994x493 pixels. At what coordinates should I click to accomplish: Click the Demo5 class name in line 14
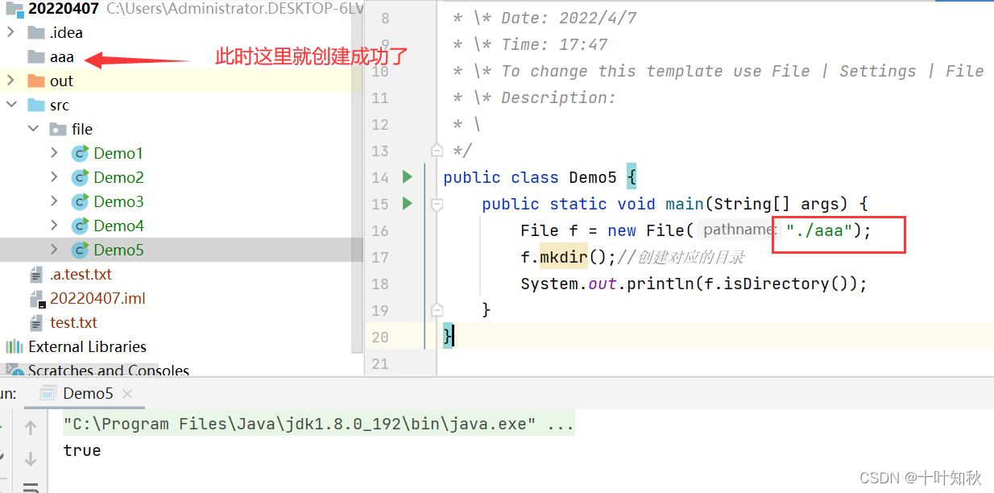pyautogui.click(x=593, y=177)
